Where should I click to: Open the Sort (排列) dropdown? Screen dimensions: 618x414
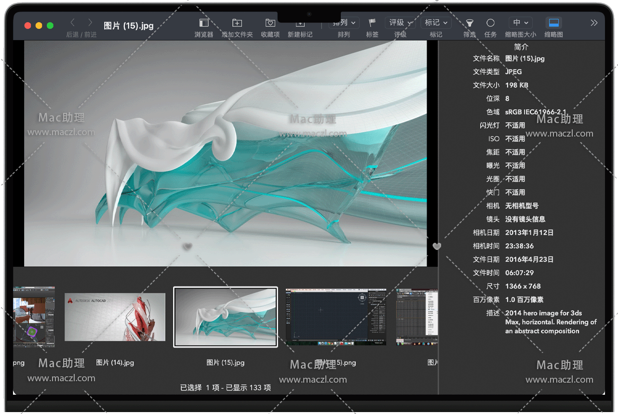(344, 23)
